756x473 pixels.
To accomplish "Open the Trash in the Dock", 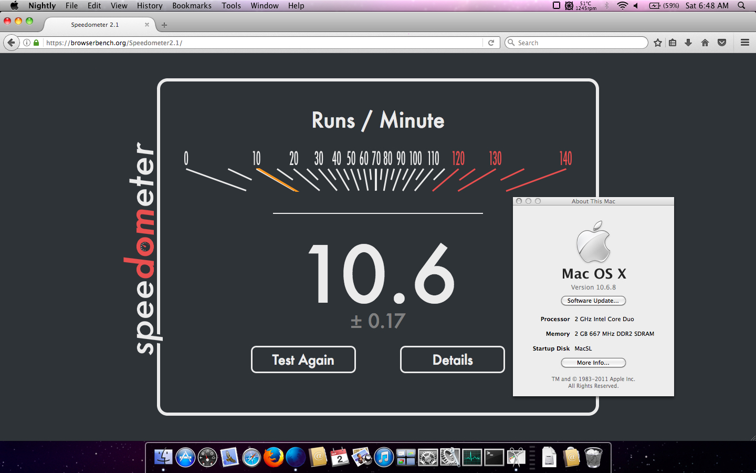I will point(593,457).
